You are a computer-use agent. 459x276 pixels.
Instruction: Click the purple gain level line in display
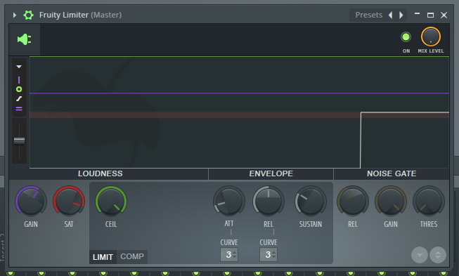point(239,93)
